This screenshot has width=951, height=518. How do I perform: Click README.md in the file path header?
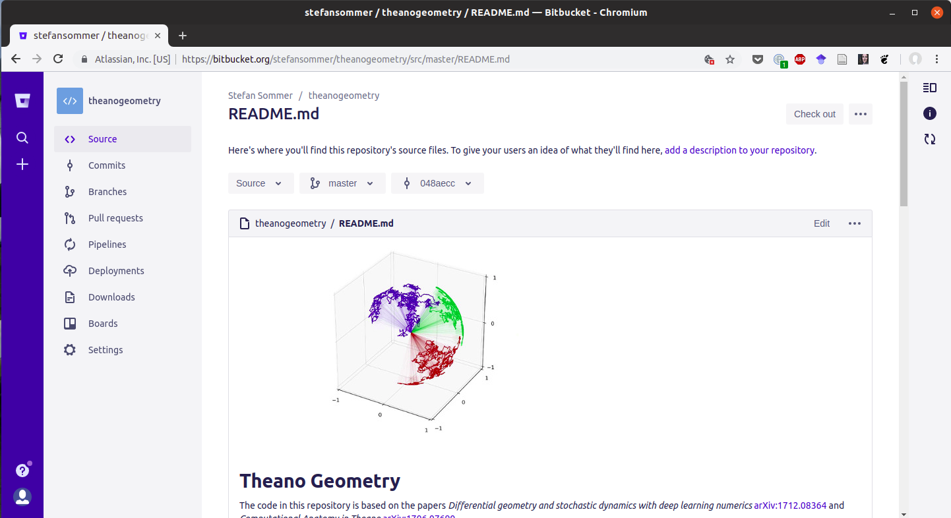[x=366, y=223]
